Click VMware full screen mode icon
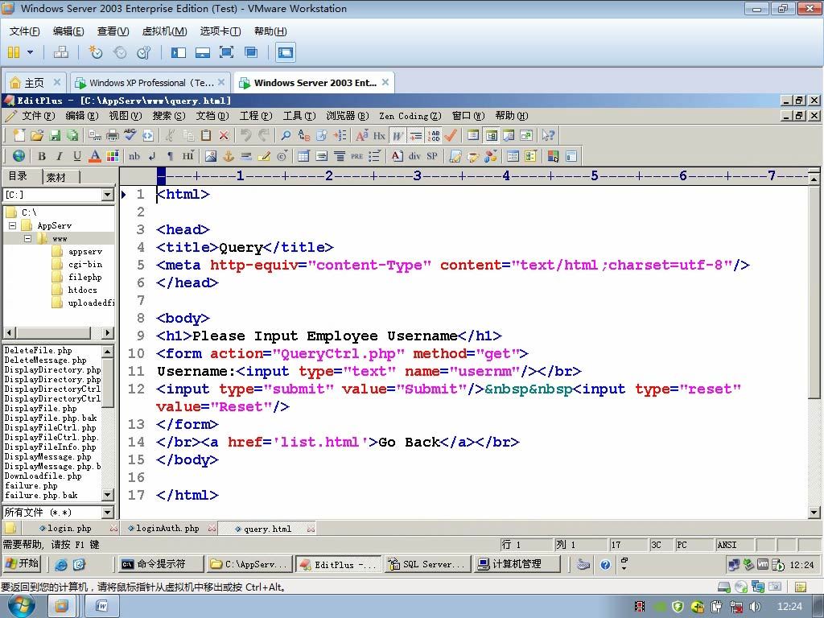 (226, 52)
